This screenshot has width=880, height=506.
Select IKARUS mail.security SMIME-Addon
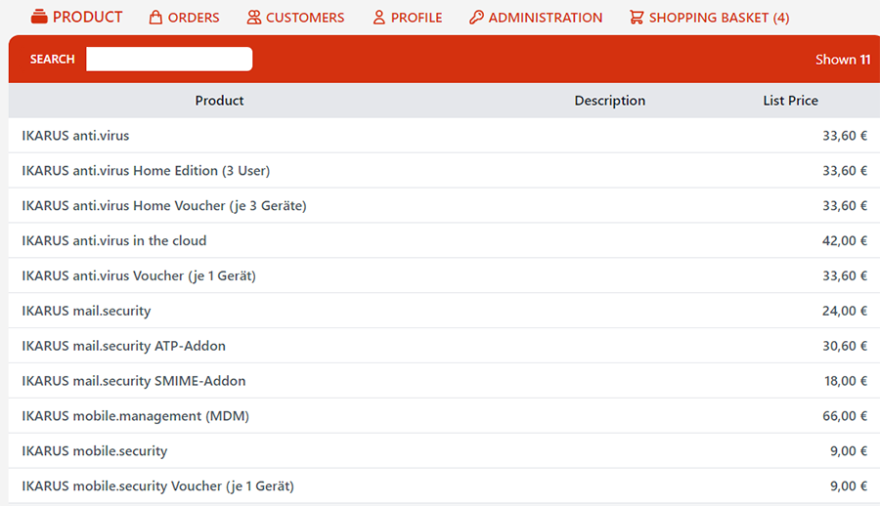point(444,381)
